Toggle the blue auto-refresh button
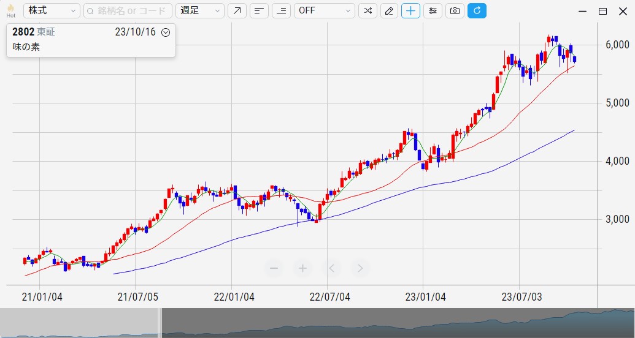This screenshot has width=635, height=338. tap(477, 11)
